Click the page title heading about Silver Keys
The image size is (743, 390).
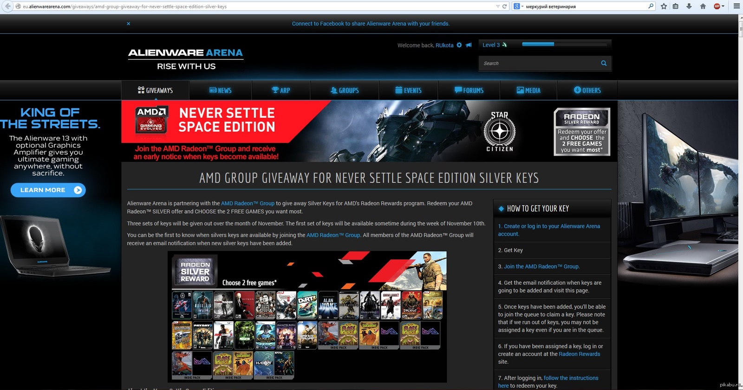click(x=369, y=178)
